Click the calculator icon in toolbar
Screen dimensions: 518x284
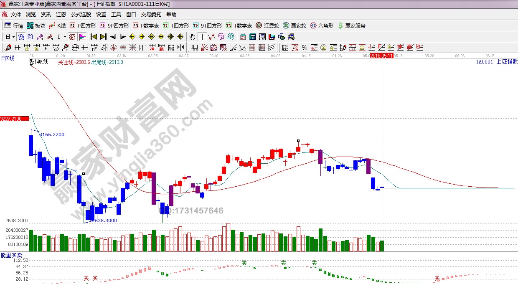(x=252, y=37)
